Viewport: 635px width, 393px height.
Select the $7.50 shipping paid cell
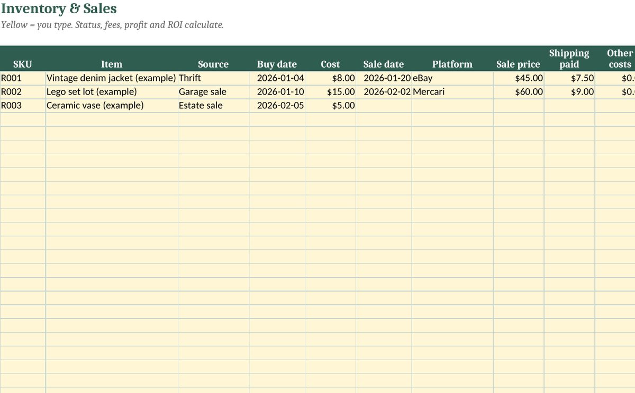click(569, 78)
